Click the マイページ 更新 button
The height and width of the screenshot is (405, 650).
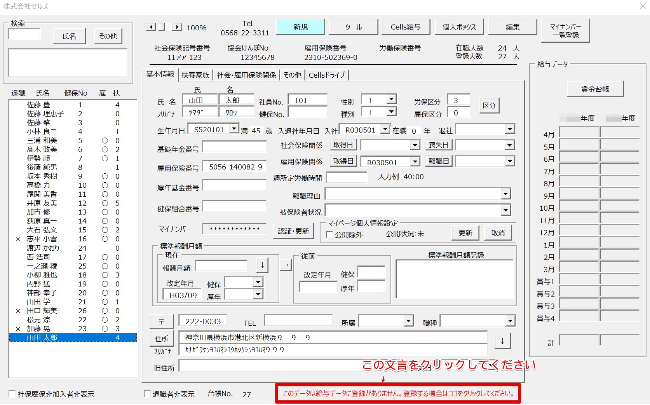465,233
